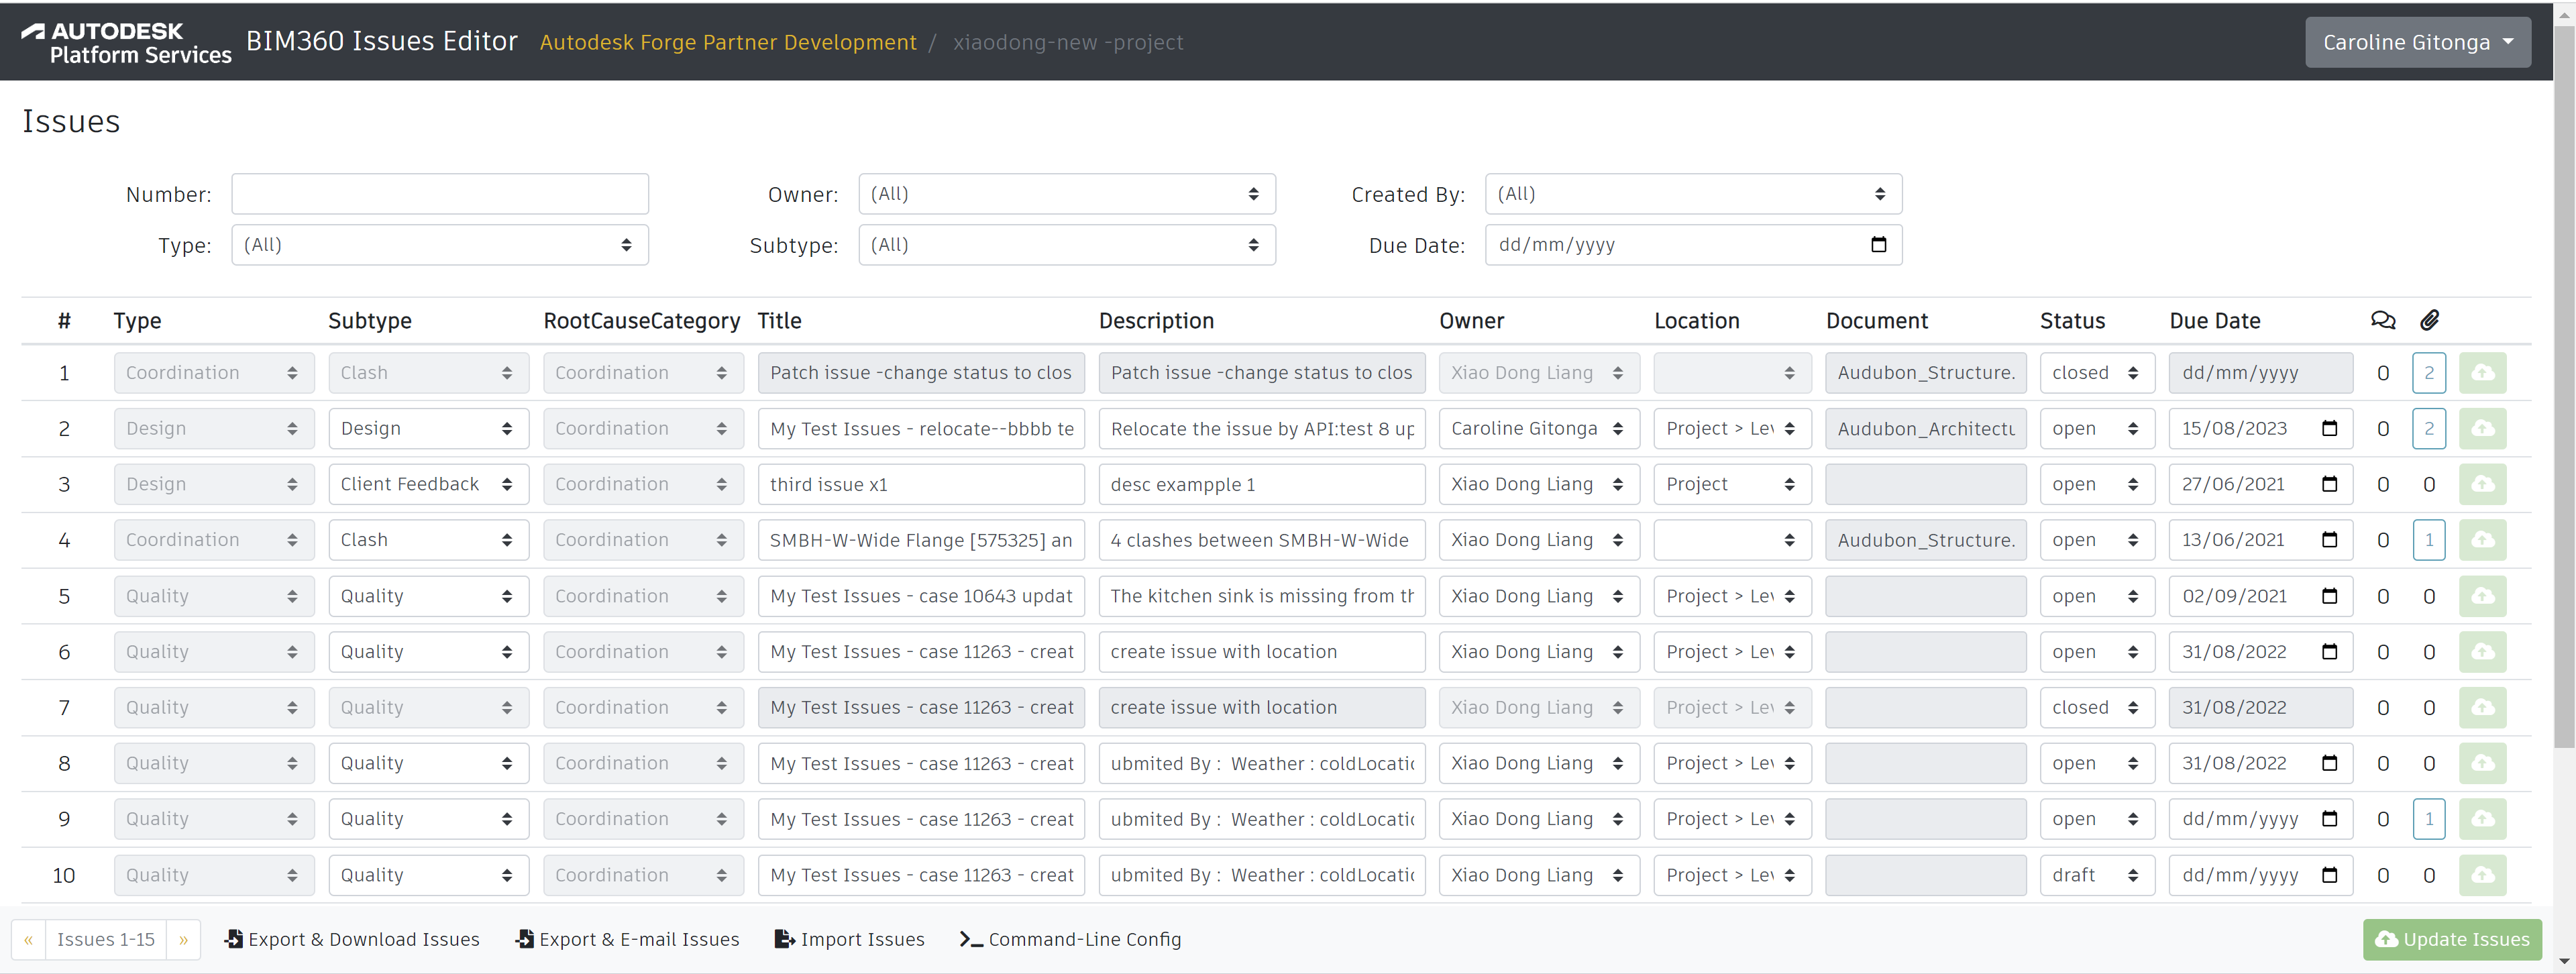The height and width of the screenshot is (974, 2576).
Task: Open calendar picker for issue 10 due date
Action: [2329, 875]
